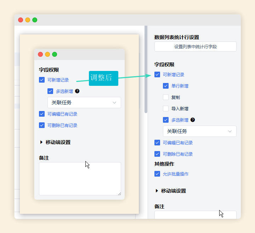Click yellow minimize dot of small inner window

(47, 54)
